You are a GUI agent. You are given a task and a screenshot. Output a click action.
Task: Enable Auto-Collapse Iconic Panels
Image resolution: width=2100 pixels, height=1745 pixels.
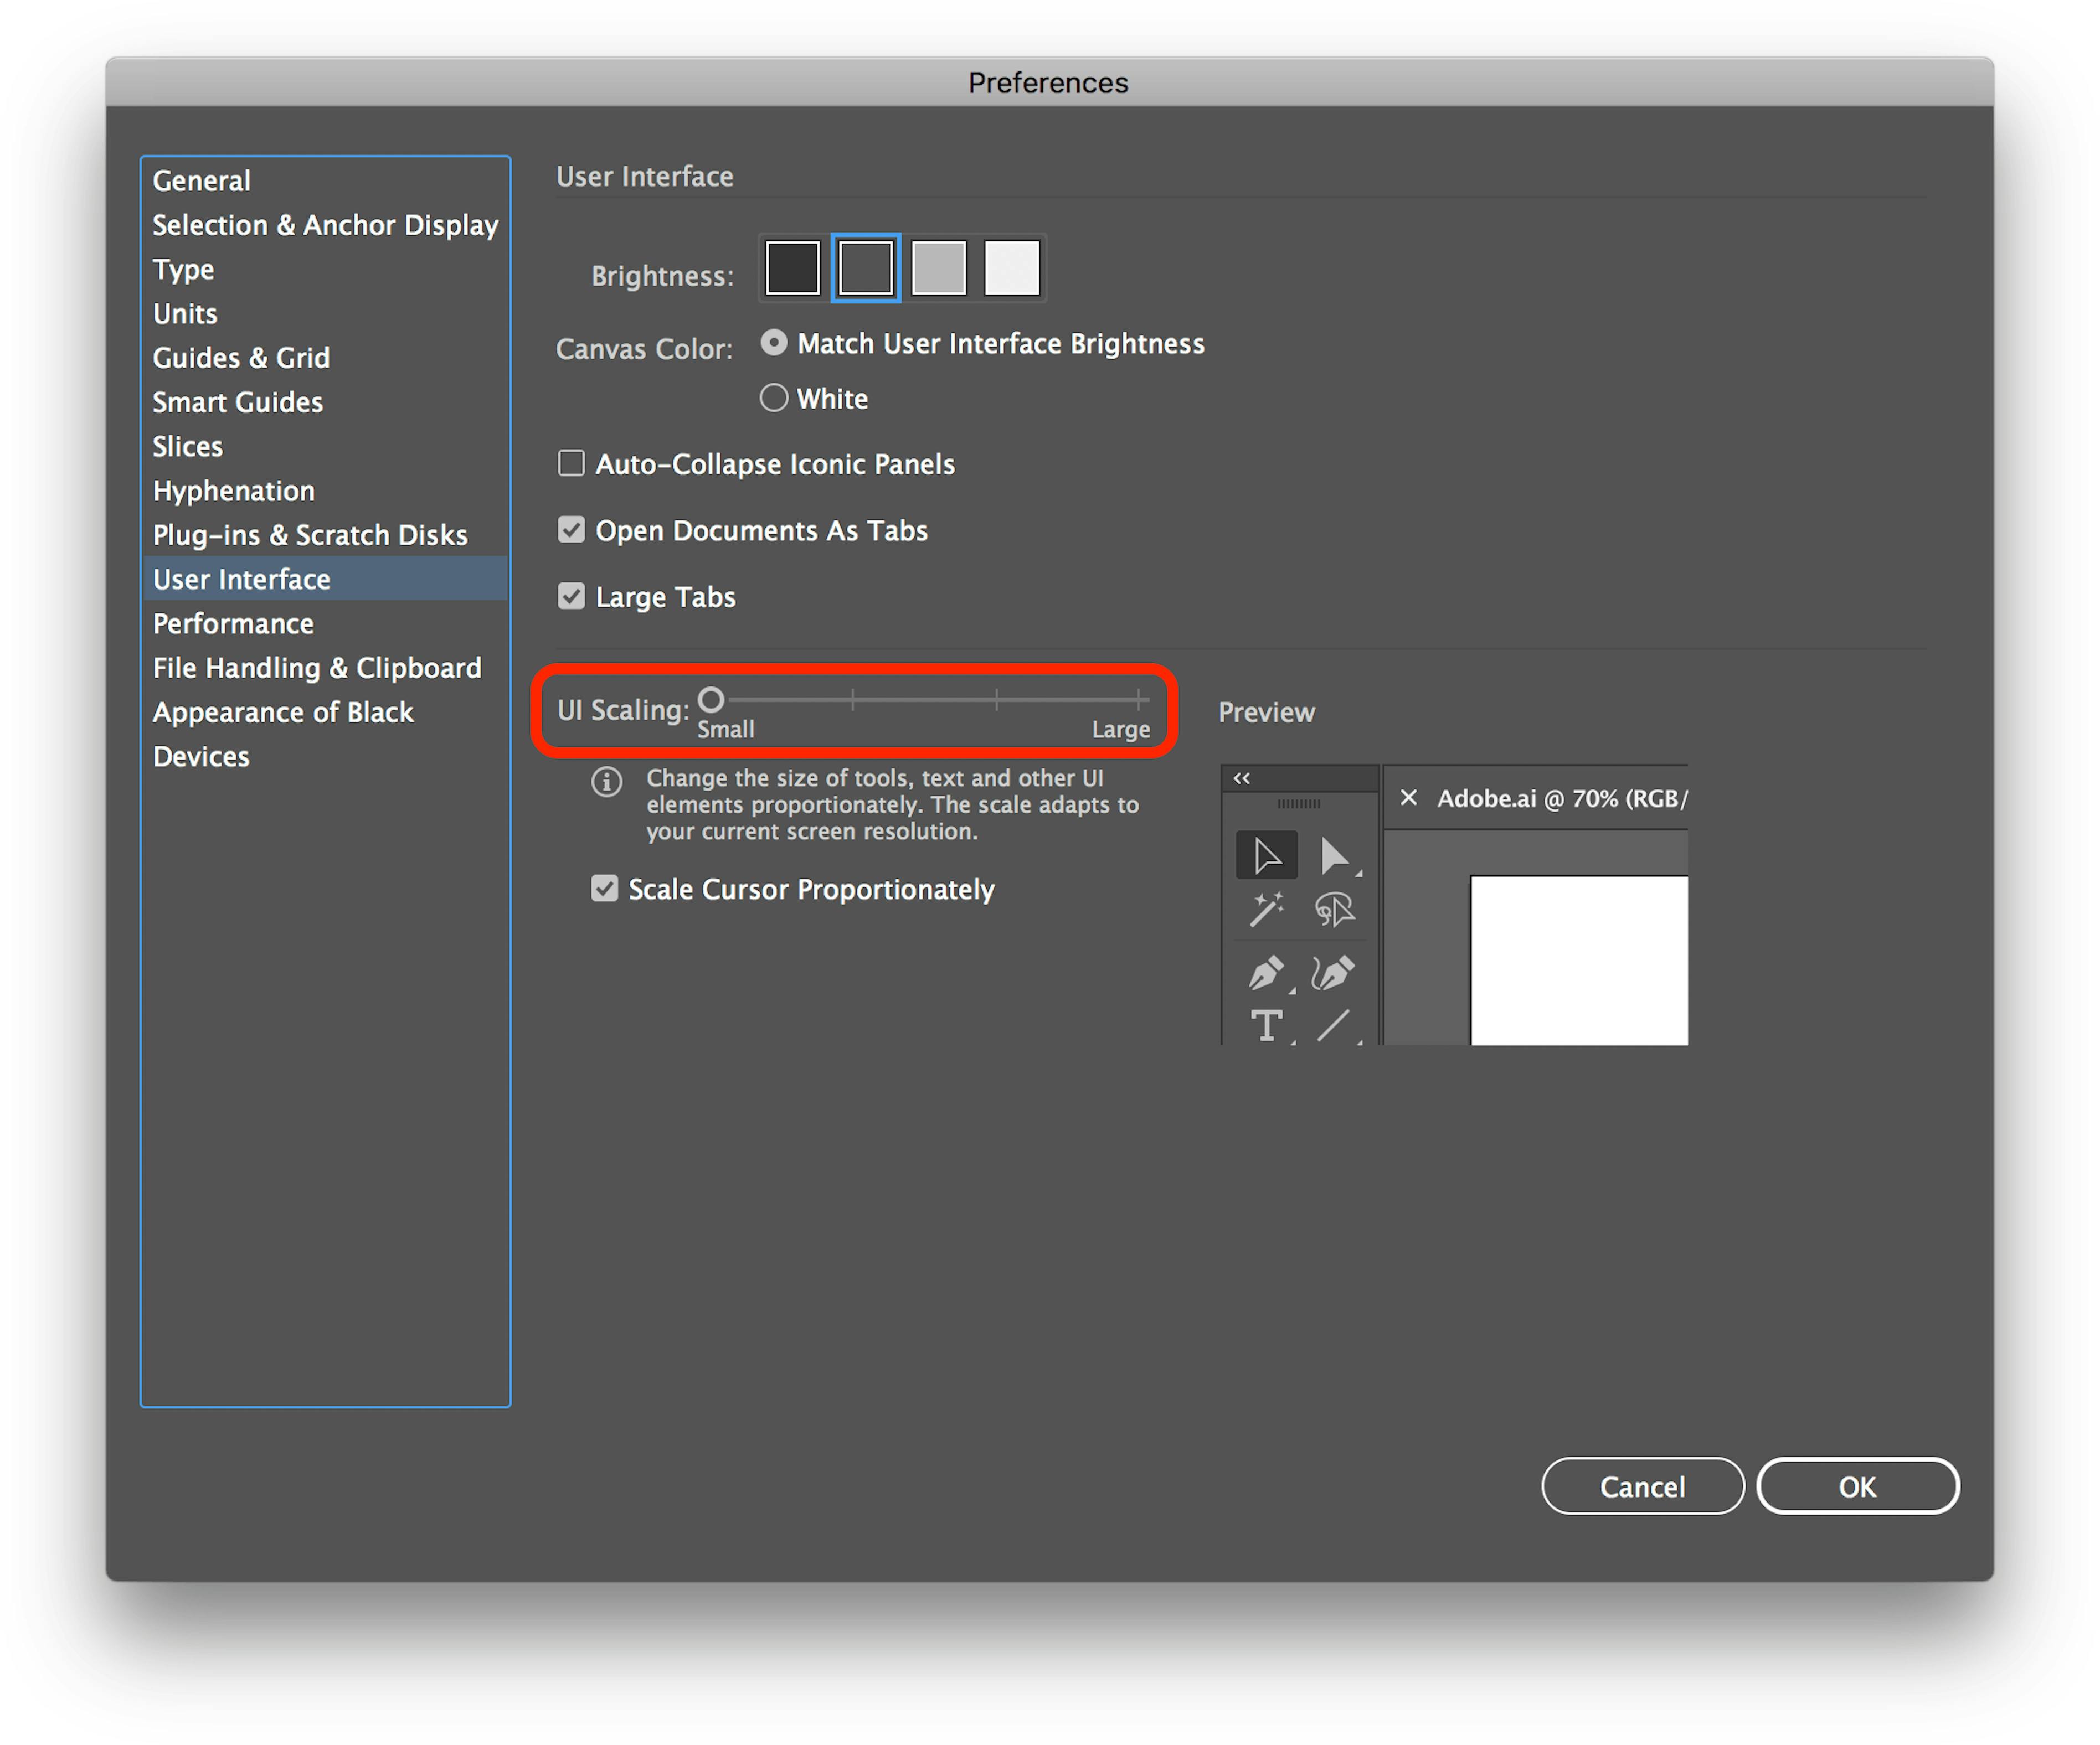pos(571,463)
